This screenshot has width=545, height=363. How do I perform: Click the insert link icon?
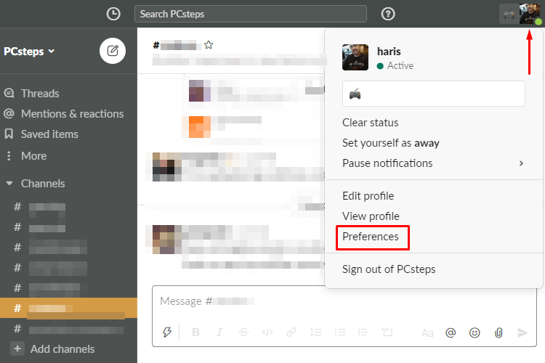(291, 333)
